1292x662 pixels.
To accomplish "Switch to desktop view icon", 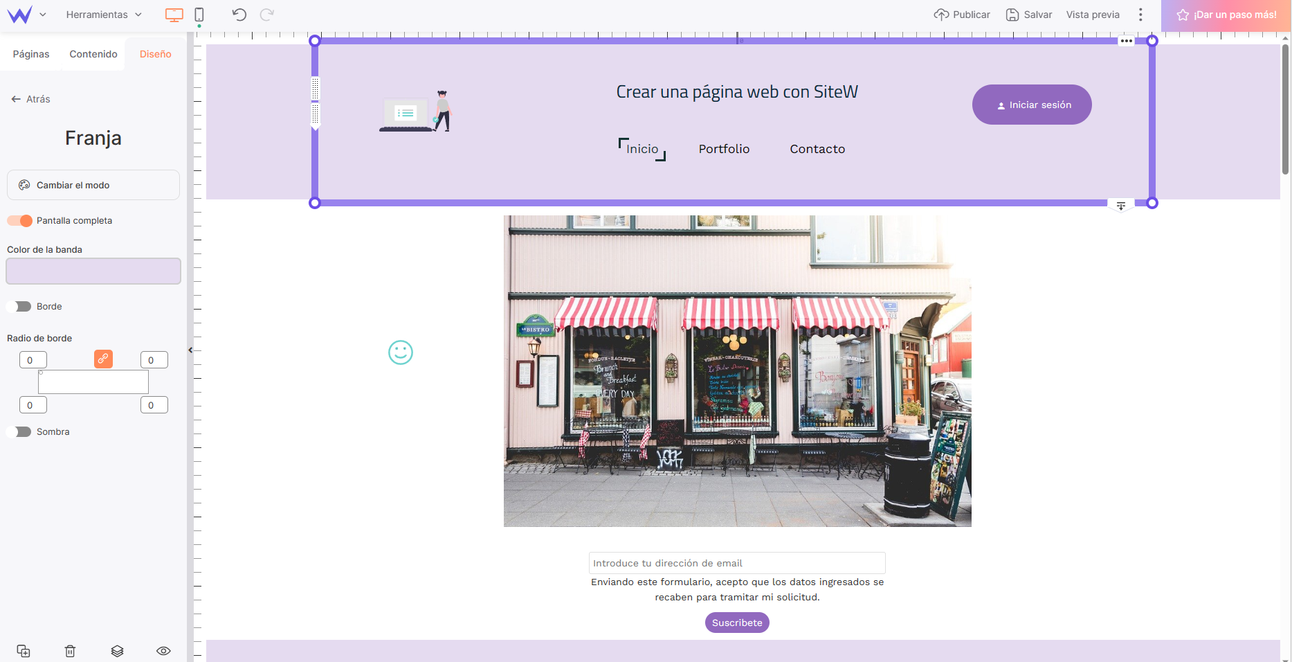I will click(x=174, y=15).
